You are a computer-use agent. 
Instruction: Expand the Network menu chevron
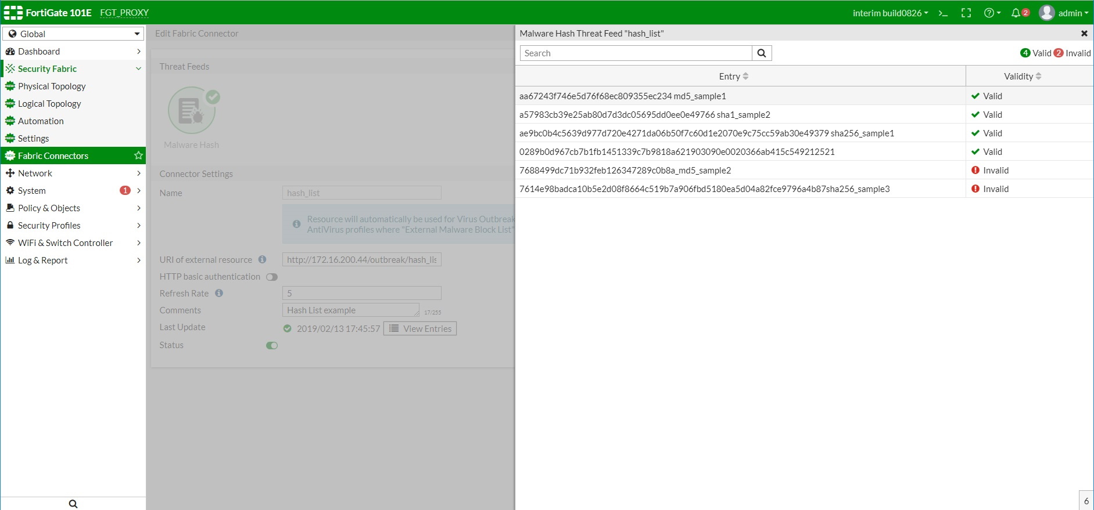click(139, 173)
